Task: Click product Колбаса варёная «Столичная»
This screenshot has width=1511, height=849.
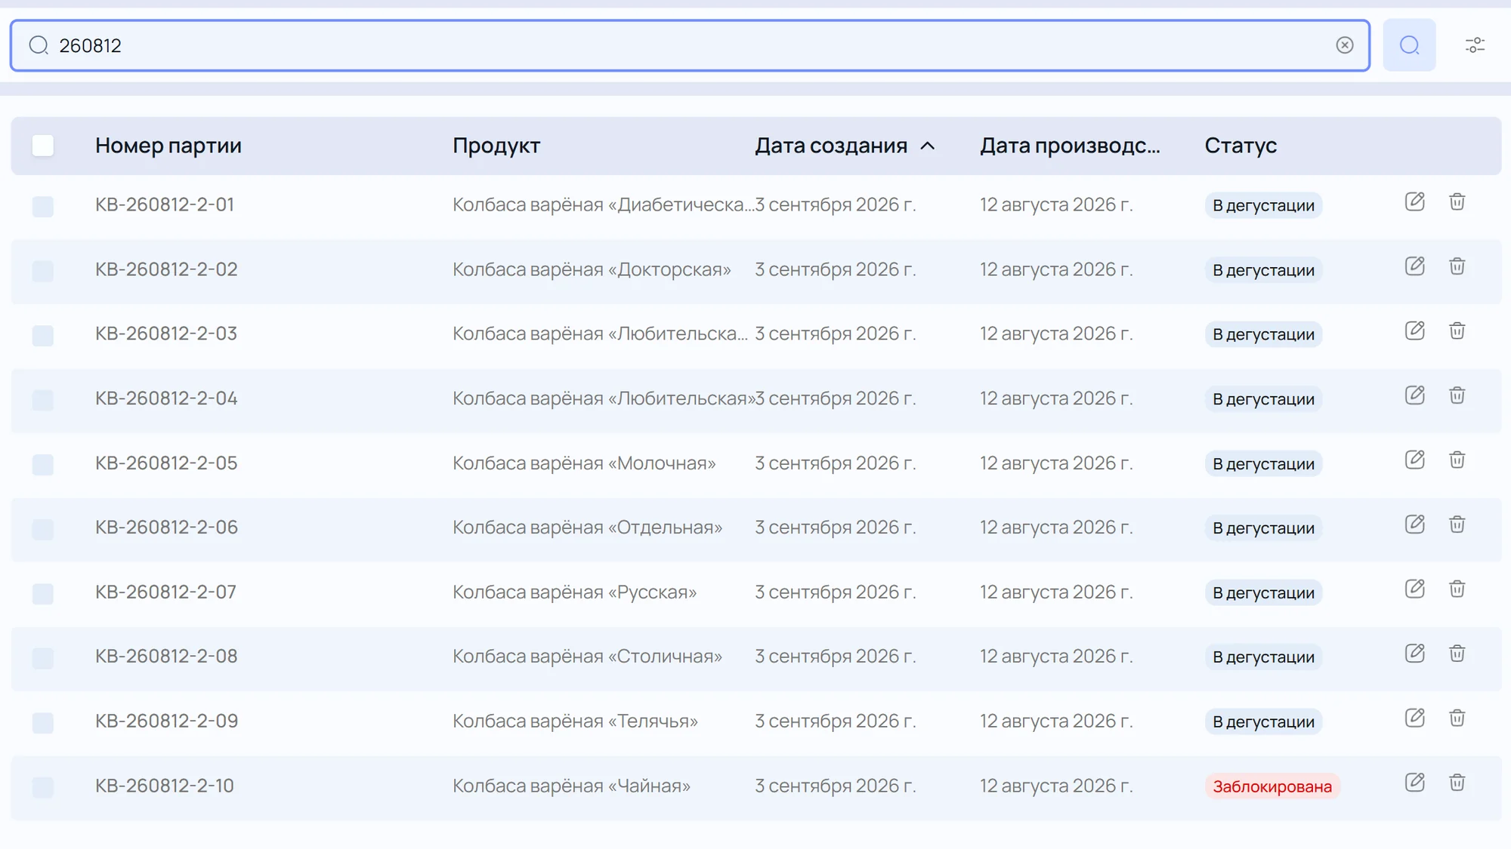Action: point(587,657)
